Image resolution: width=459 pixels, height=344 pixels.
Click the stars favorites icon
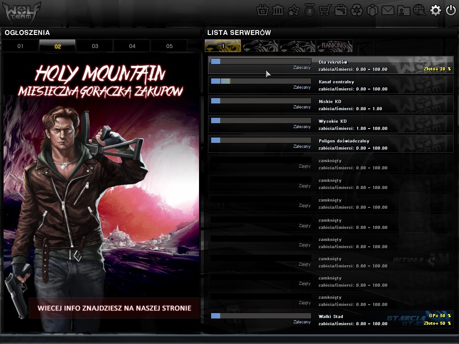[x=294, y=11]
